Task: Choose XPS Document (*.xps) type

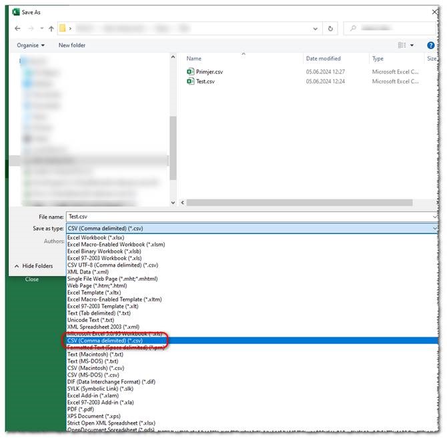Action: point(94,417)
